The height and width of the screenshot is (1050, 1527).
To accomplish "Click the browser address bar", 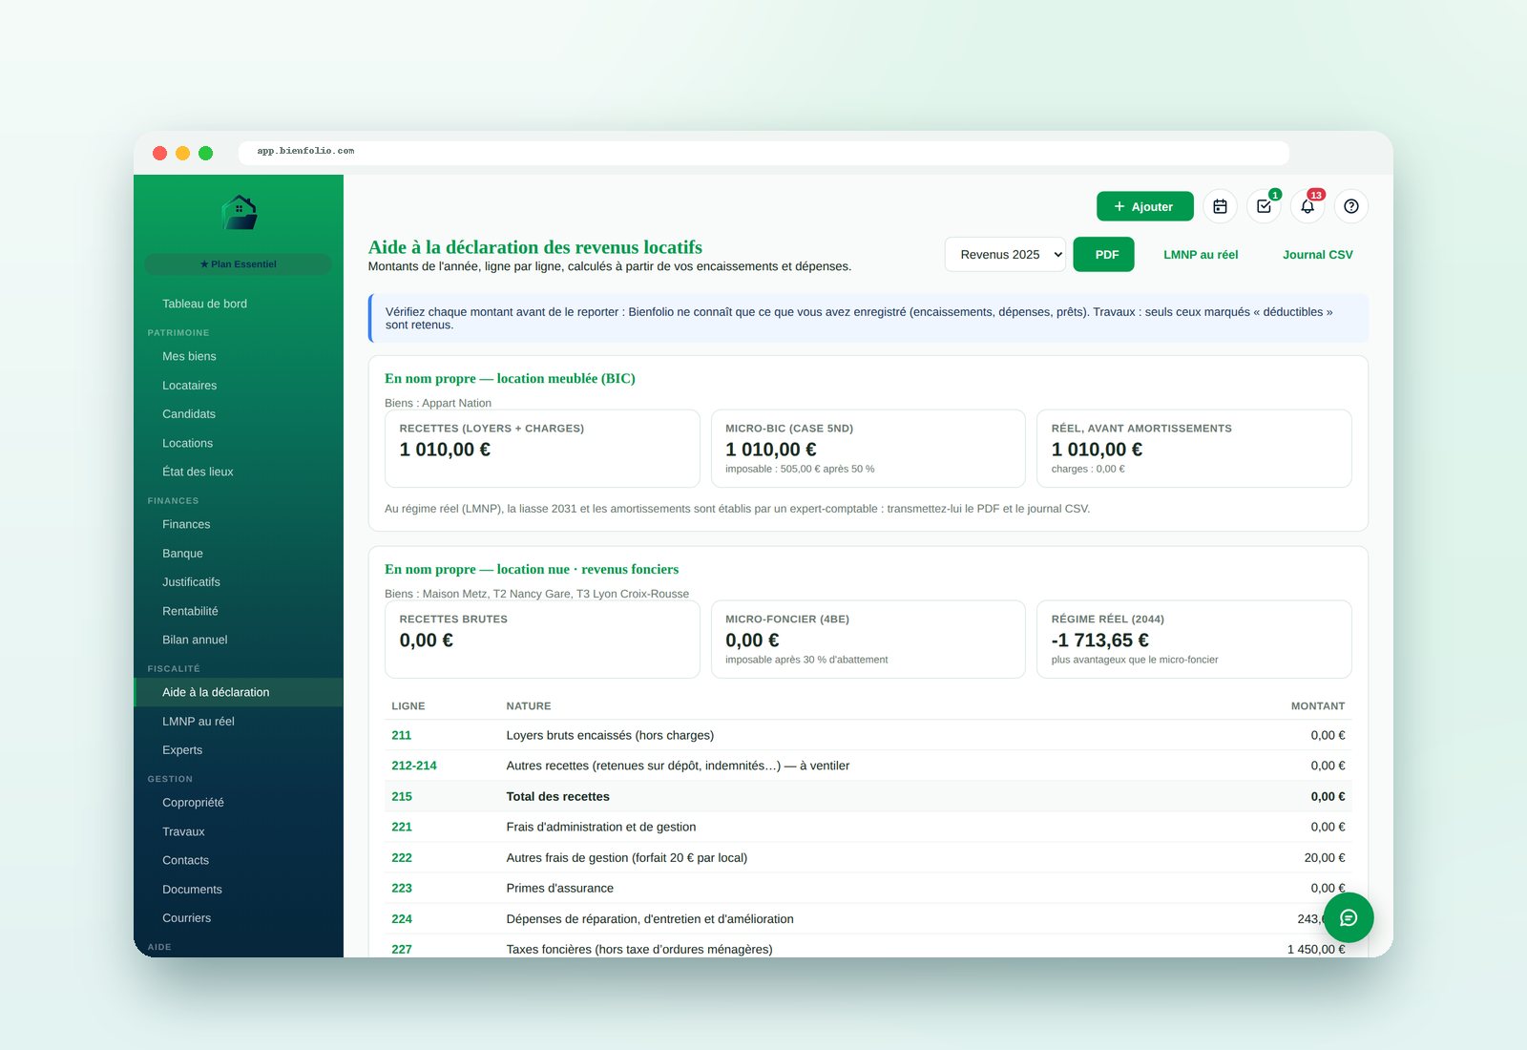I will point(763,152).
